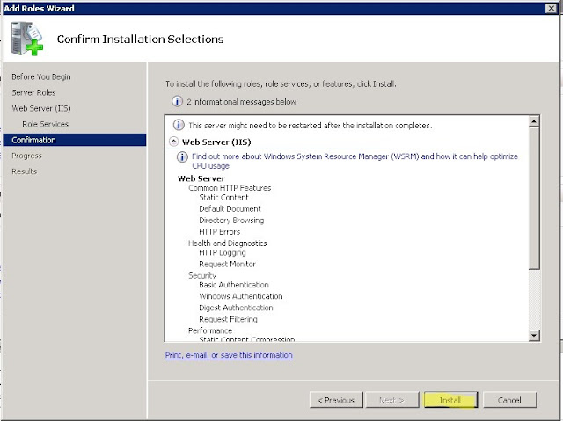
Task: Jump to the Role Services step
Action: click(45, 124)
